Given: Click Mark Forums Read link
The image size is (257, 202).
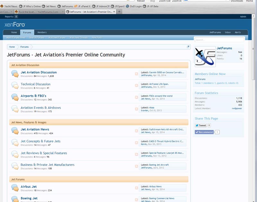Looking at the screenshot, I should coord(16,37).
